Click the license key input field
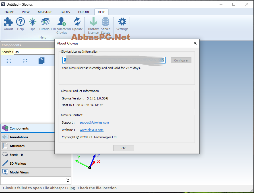 pyautogui.click(x=114, y=60)
